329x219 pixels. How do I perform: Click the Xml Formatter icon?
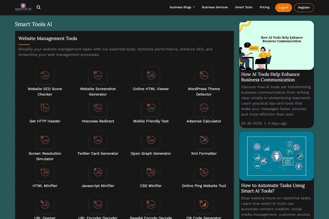204,140
